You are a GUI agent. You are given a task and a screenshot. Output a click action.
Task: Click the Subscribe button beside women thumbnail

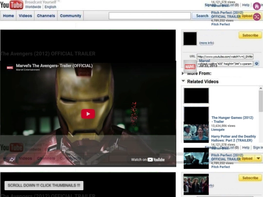pos(250,178)
